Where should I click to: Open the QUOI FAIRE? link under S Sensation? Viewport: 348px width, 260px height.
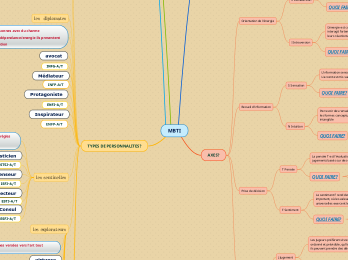(334, 93)
